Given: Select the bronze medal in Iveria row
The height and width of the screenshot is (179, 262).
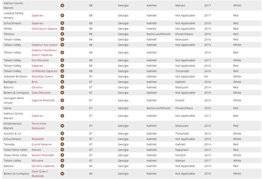Looking at the screenshot, I should click(62, 108).
